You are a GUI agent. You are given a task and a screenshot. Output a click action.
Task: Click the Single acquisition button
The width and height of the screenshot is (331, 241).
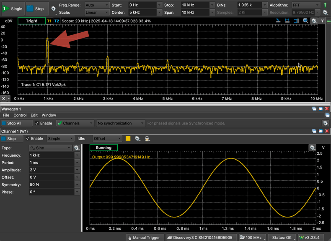click(x=13, y=8)
